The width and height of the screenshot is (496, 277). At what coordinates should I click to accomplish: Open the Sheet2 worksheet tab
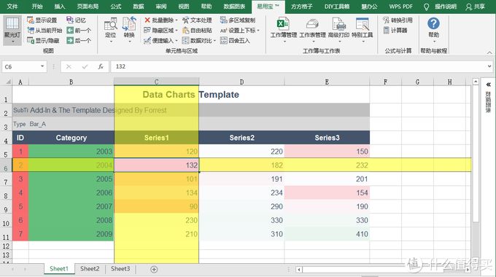pyautogui.click(x=90, y=269)
